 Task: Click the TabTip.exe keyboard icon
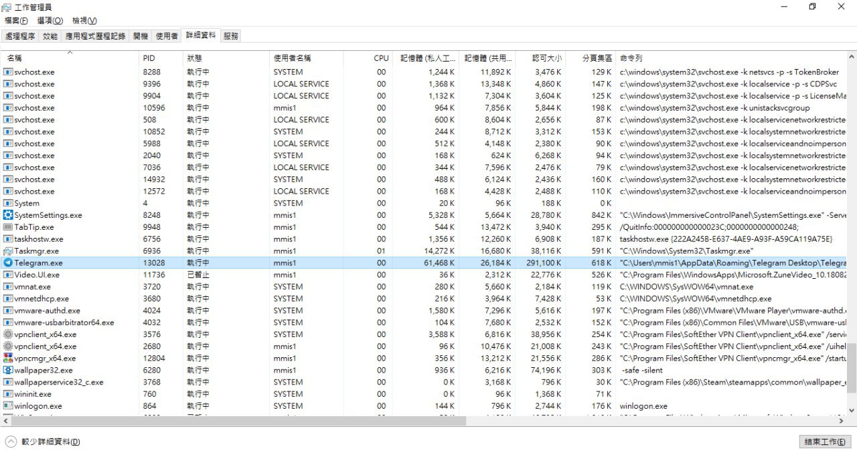[8, 227]
